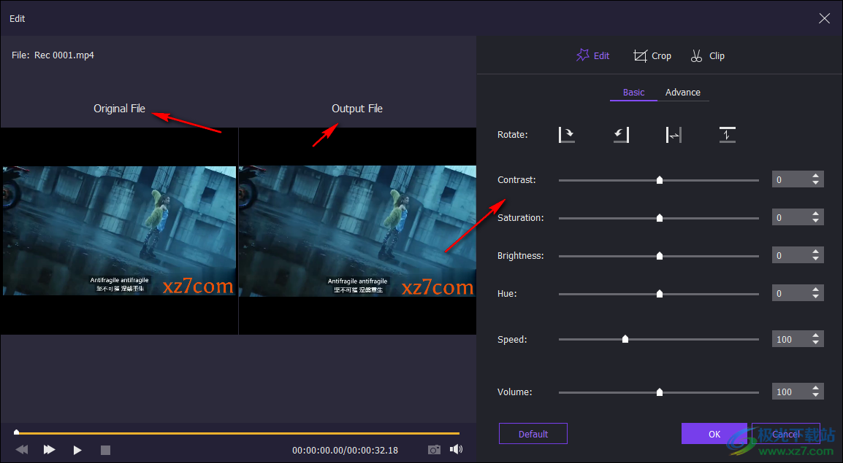The image size is (843, 463).
Task: Decrease Volume value with down arrow
Action: pos(815,395)
